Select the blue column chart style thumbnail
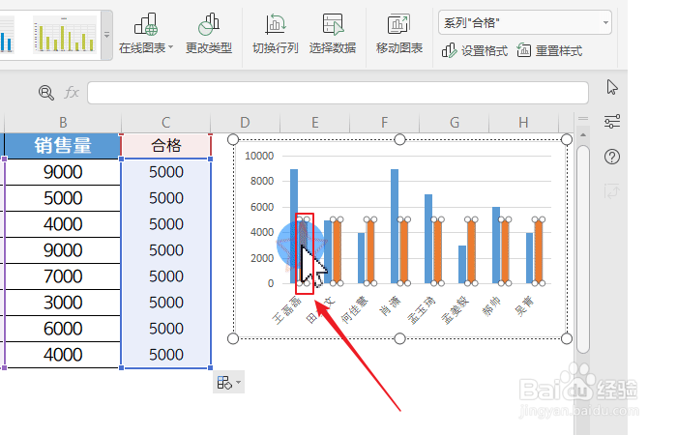This screenshot has height=435, width=677. coord(7,35)
